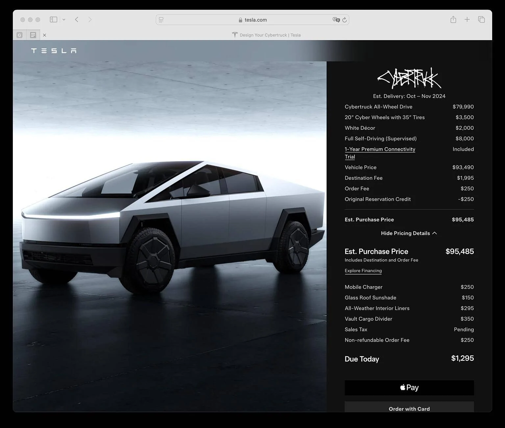Reload the page with the refresh icon
This screenshot has height=428, width=505.
tap(344, 20)
